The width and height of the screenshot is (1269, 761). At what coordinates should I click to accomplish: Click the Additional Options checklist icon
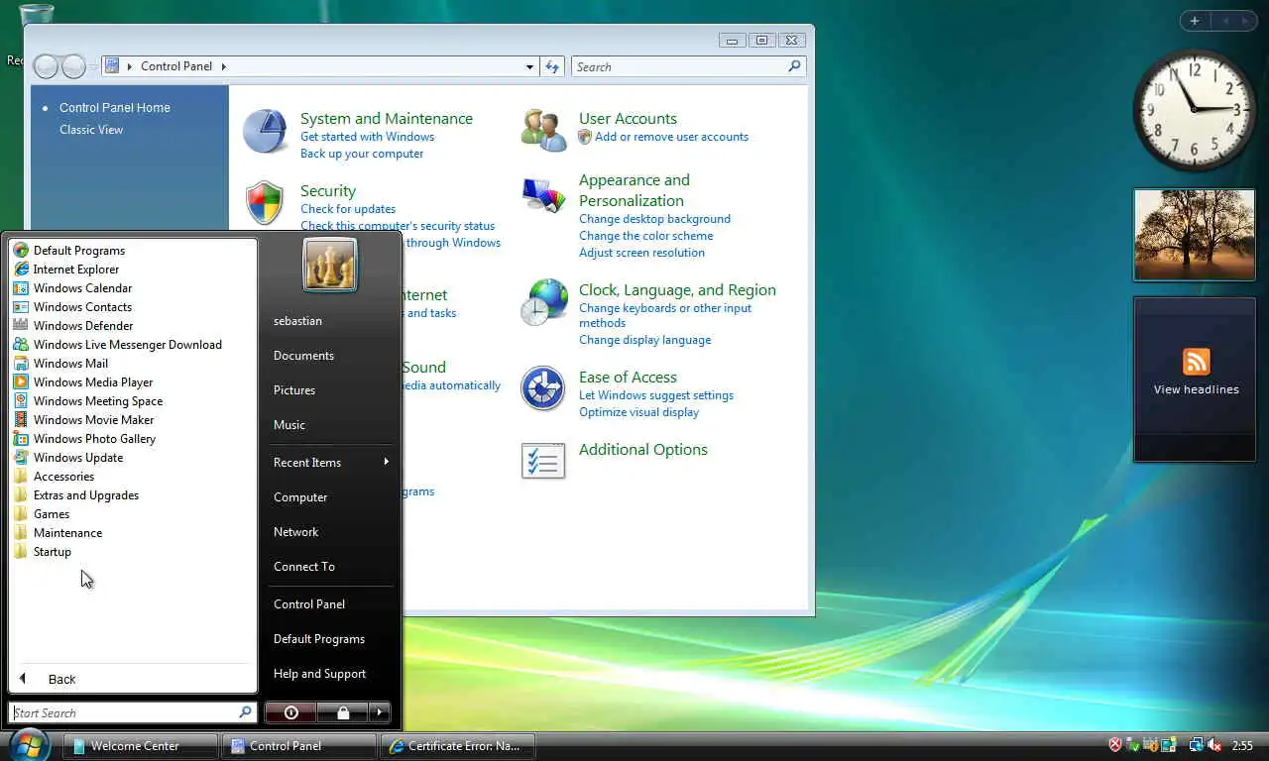(x=543, y=461)
